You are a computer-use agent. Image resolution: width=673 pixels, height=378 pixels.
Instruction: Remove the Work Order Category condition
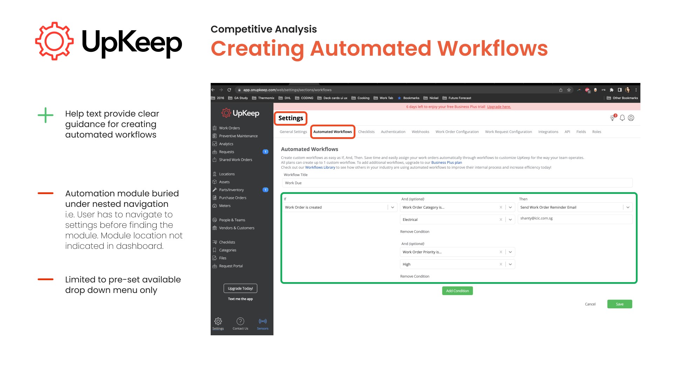[x=415, y=232]
